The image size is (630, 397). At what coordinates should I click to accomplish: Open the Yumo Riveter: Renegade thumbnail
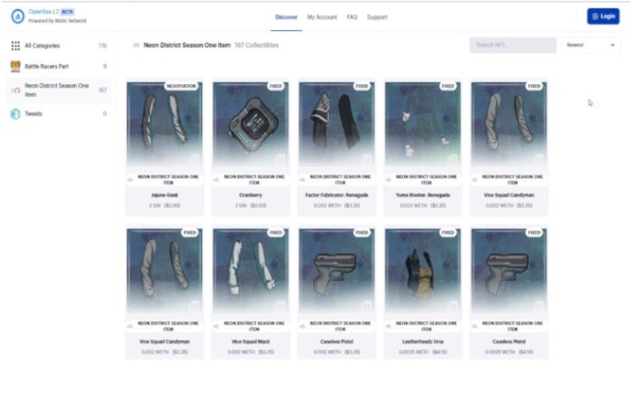[423, 124]
